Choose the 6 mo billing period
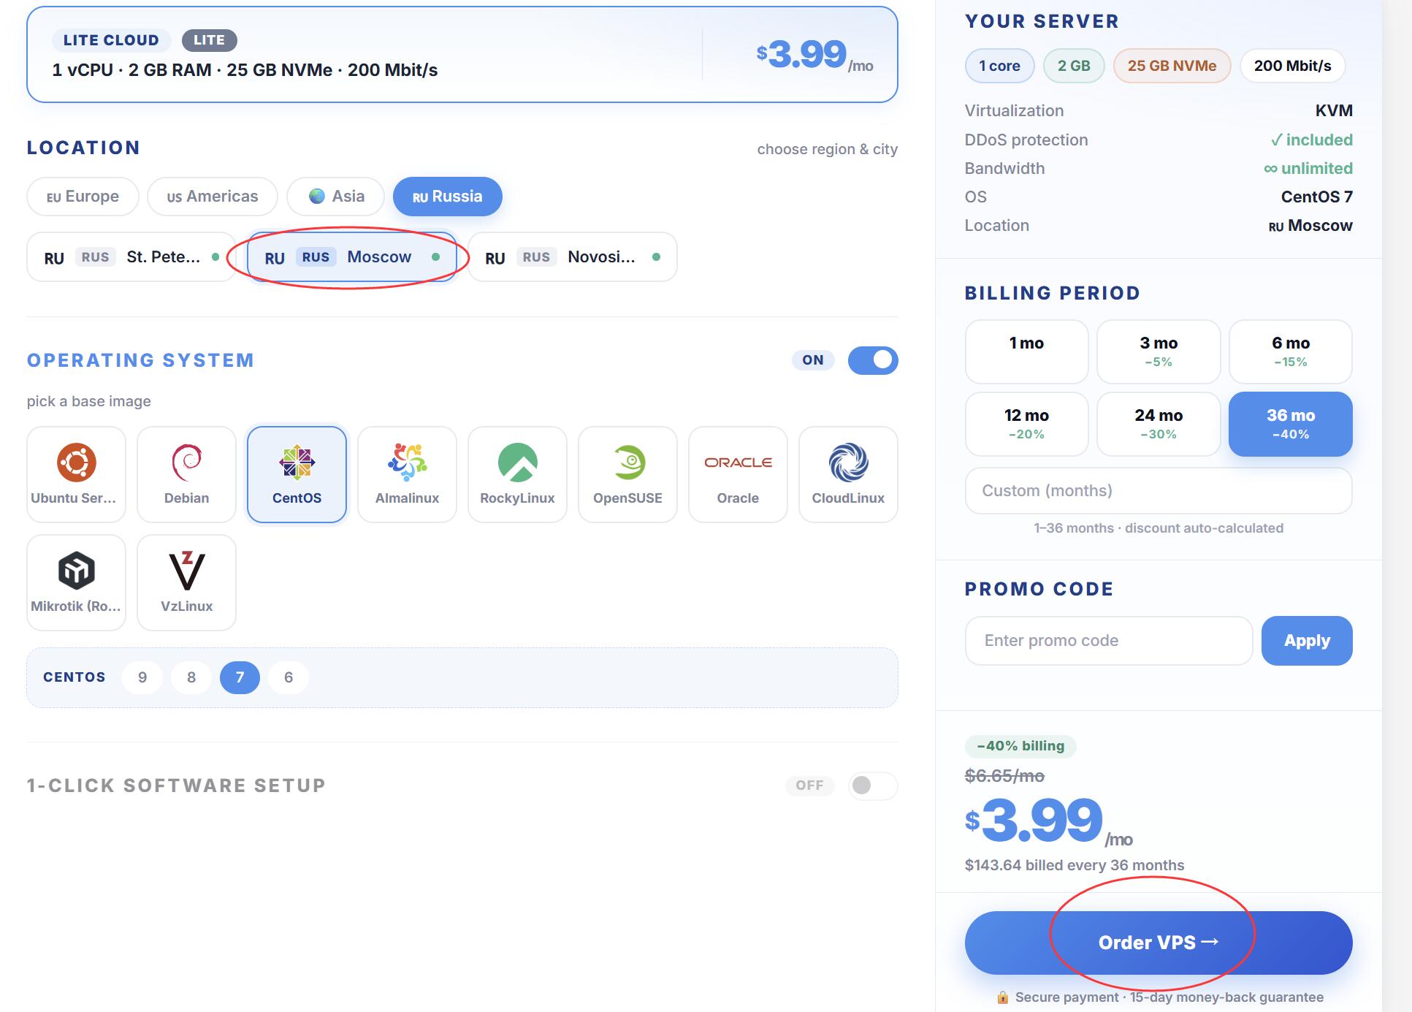 pyautogui.click(x=1291, y=351)
